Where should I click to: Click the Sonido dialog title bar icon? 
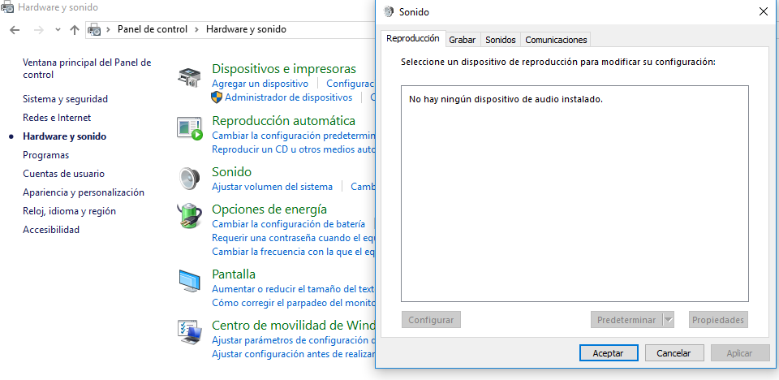point(389,12)
